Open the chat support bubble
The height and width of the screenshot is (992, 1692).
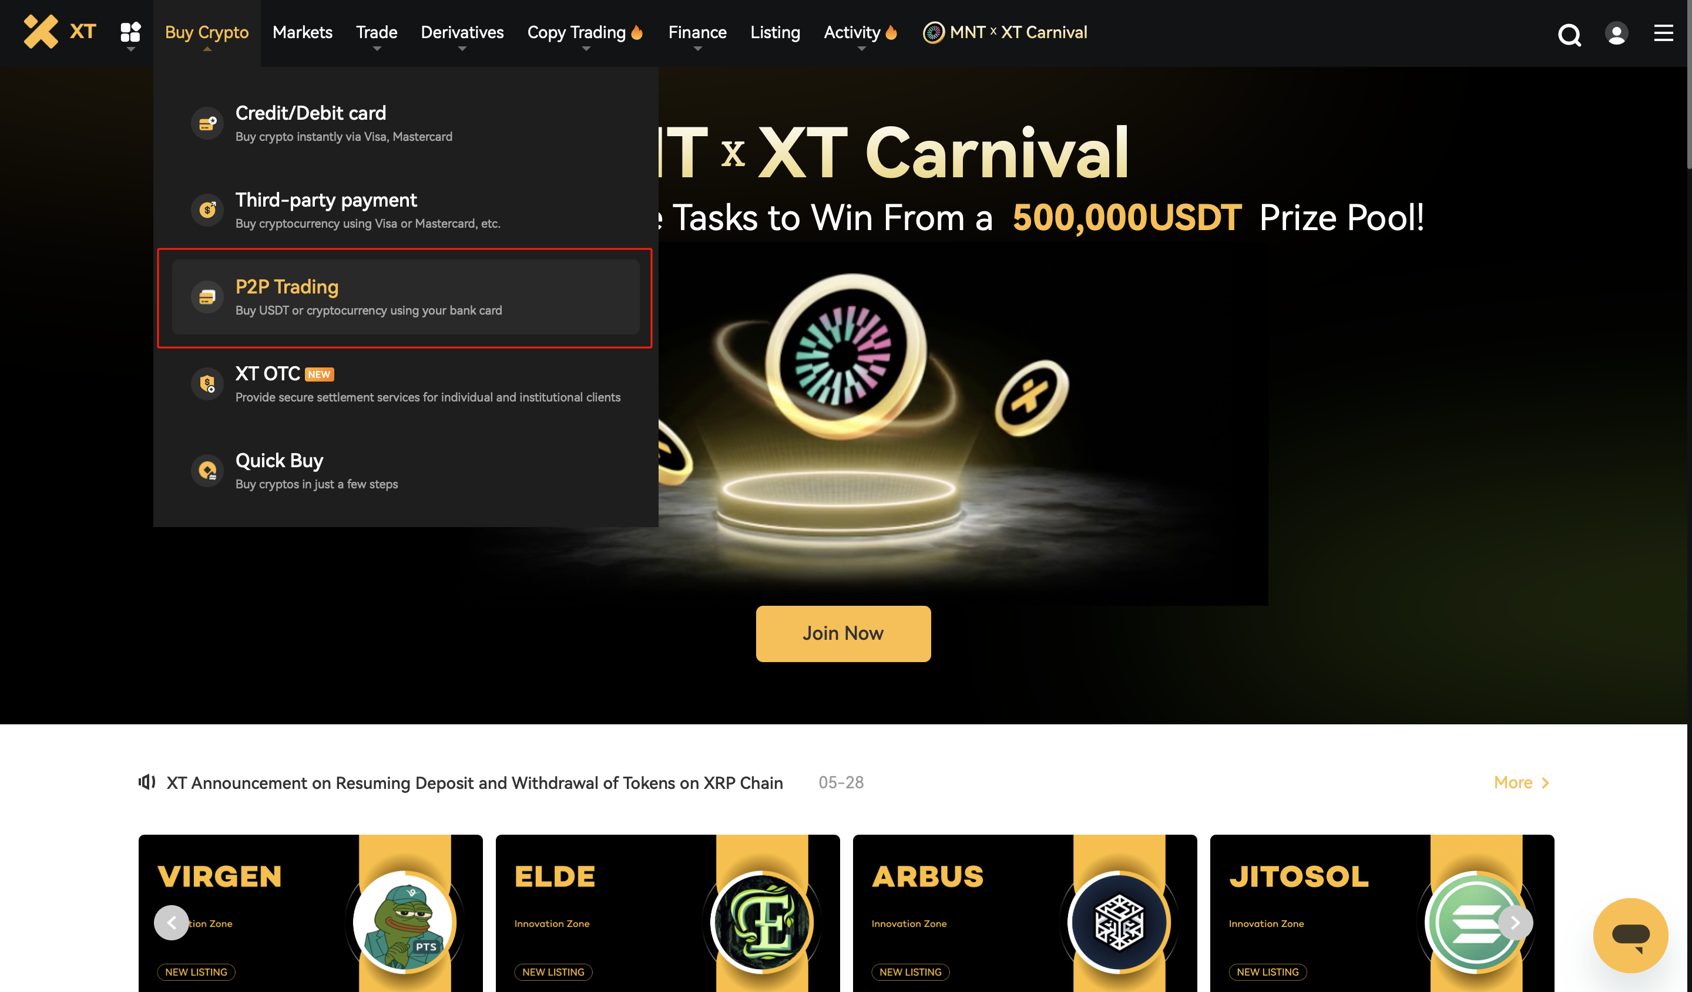pos(1630,935)
